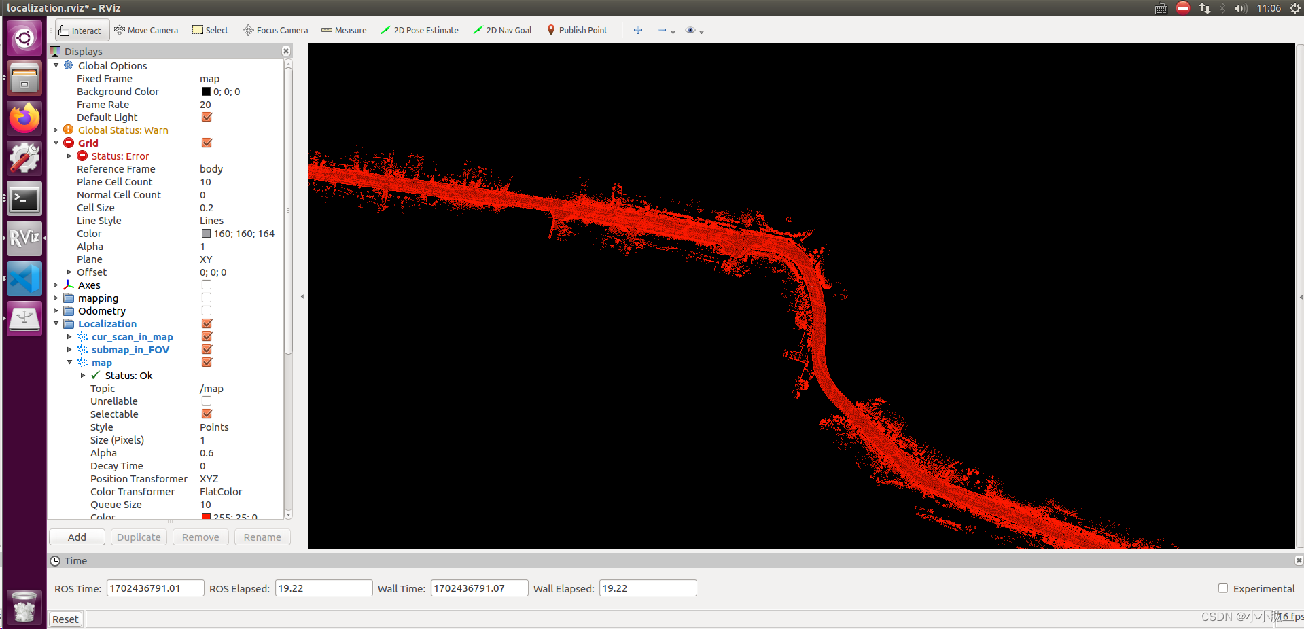This screenshot has height=629, width=1304.
Task: Pick the Measure tool
Action: coord(344,31)
